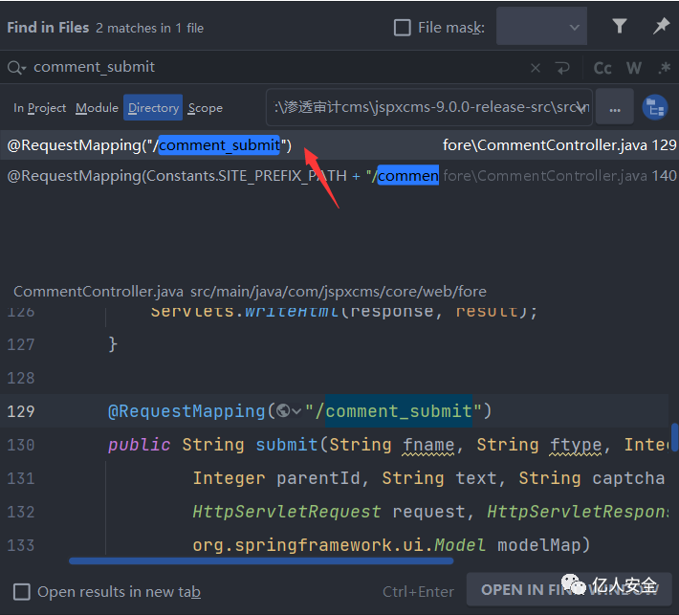Viewport: 679px width, 615px height.
Task: Open search history magnifier dropdown
Action: pyautogui.click(x=16, y=68)
